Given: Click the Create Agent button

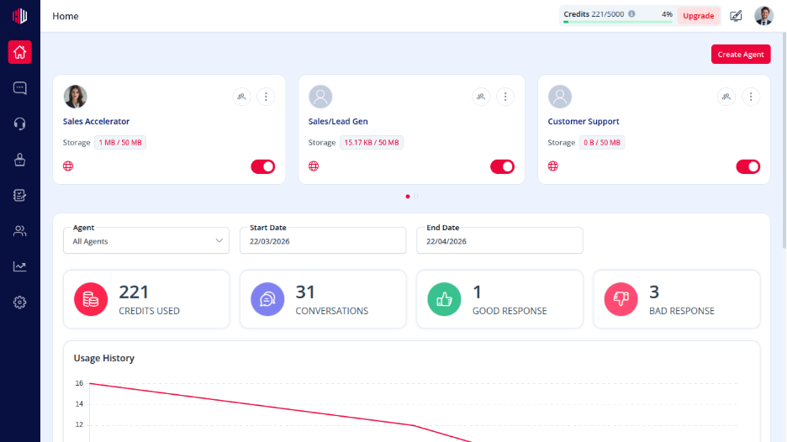Looking at the screenshot, I should tap(740, 54).
